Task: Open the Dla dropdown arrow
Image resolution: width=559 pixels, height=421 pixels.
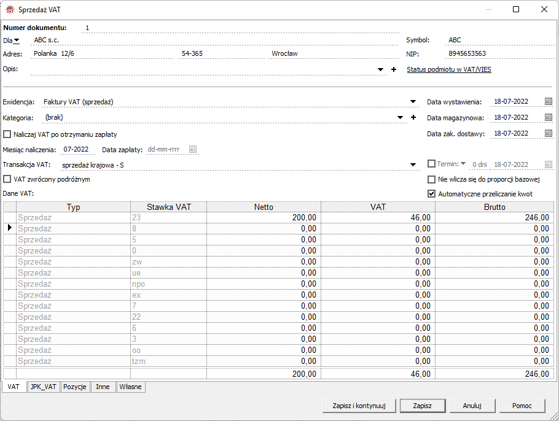Action: 17,41
